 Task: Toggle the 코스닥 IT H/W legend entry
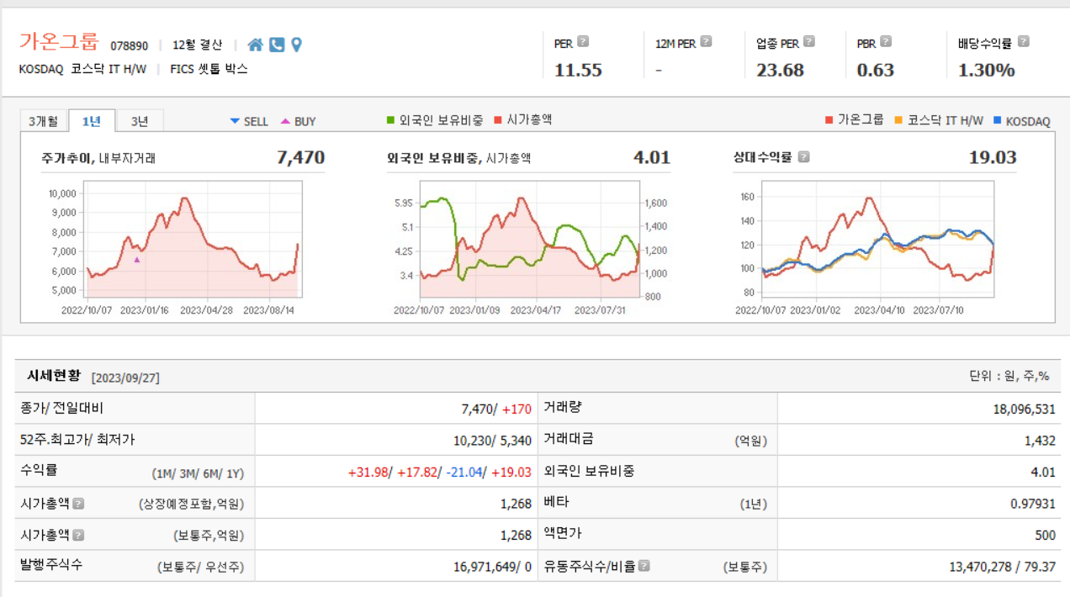point(946,121)
